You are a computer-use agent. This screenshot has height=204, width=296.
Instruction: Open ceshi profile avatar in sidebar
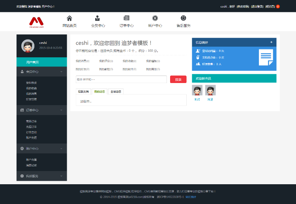(28, 46)
